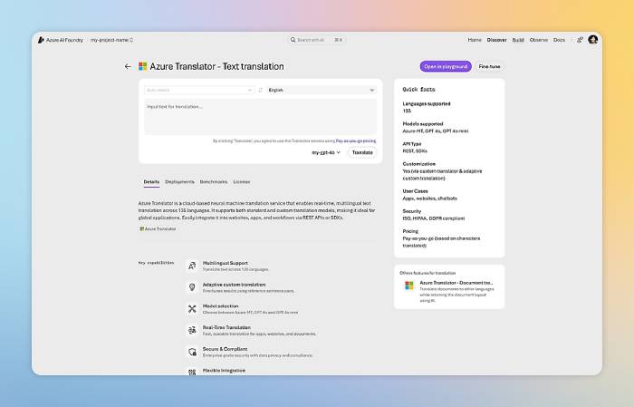The width and height of the screenshot is (634, 407).
Task: Click the Adaptive custom translation lightbulb icon
Action: pos(192,287)
